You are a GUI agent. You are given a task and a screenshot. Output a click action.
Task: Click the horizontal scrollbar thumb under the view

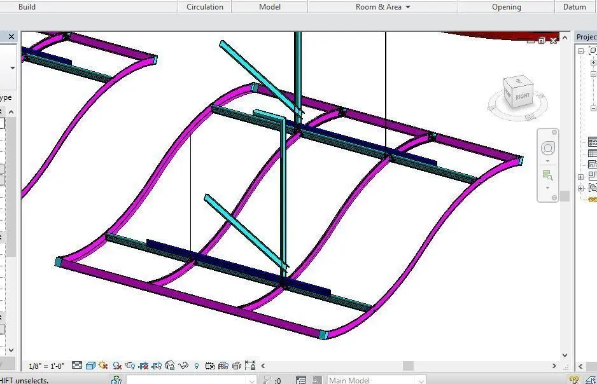pos(408,366)
